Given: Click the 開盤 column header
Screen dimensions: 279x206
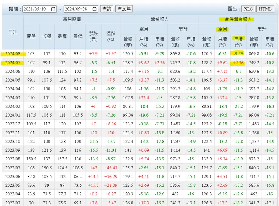Looking at the screenshot, I should [x=31, y=37].
